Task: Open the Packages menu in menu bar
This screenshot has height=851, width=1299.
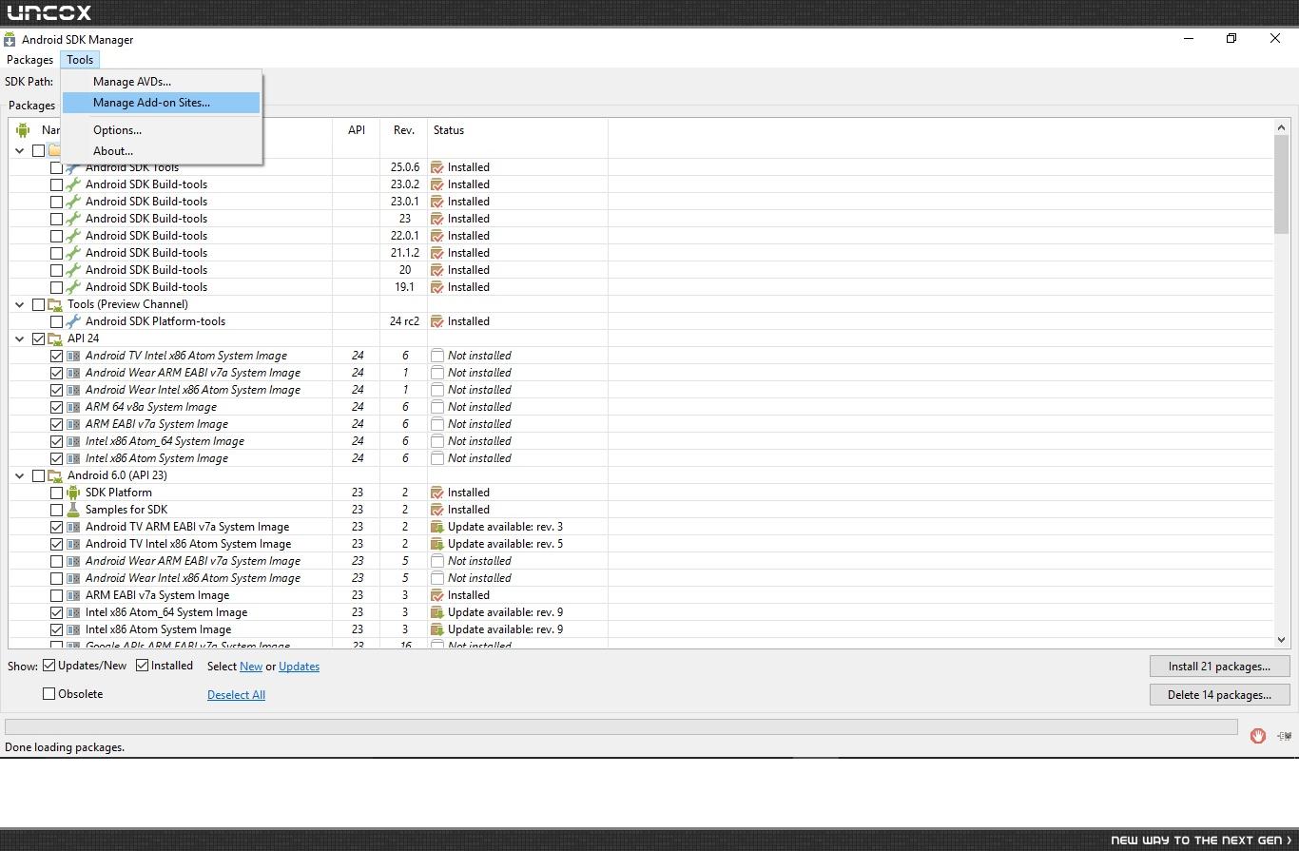Action: tap(29, 60)
